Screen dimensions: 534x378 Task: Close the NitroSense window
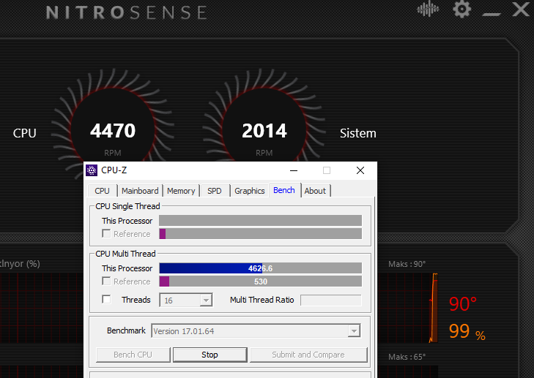[521, 10]
